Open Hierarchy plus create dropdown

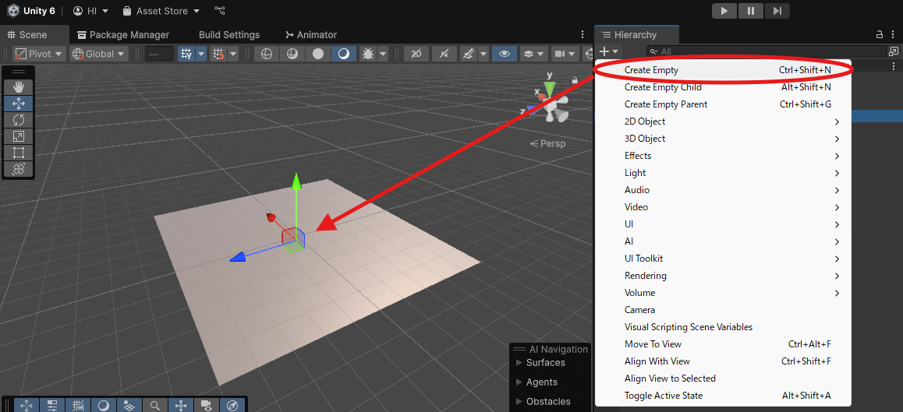tap(609, 51)
